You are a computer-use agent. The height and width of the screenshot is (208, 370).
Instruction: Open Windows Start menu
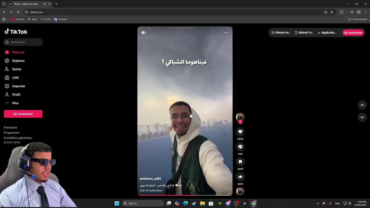click(117, 203)
